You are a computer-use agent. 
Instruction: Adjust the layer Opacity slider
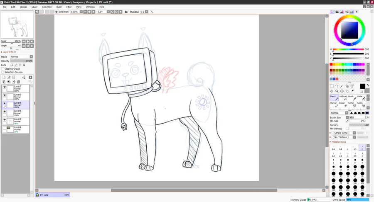[22, 61]
